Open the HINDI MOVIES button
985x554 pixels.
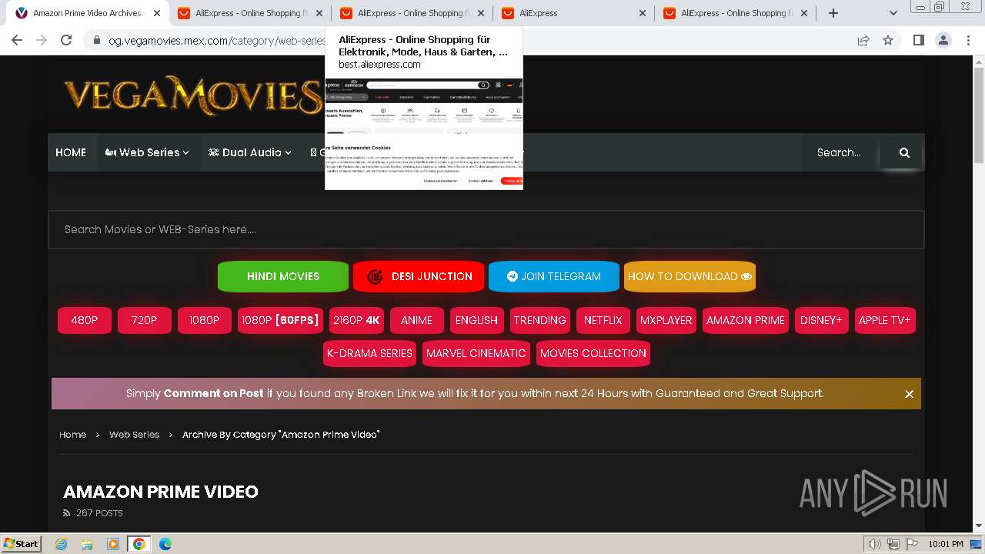(283, 276)
